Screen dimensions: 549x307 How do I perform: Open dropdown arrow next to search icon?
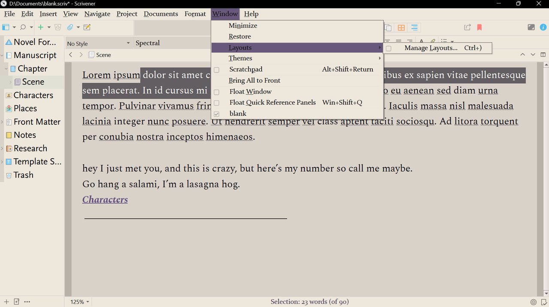point(31,27)
